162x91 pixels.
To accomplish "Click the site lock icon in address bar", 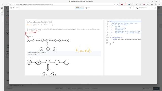I will (14, 4).
